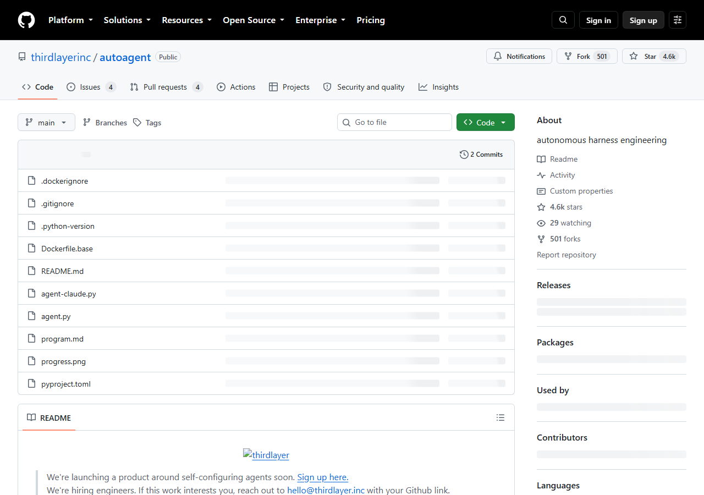Click the eye icon beside watching
Screen dimensions: 704x495
tap(541, 223)
